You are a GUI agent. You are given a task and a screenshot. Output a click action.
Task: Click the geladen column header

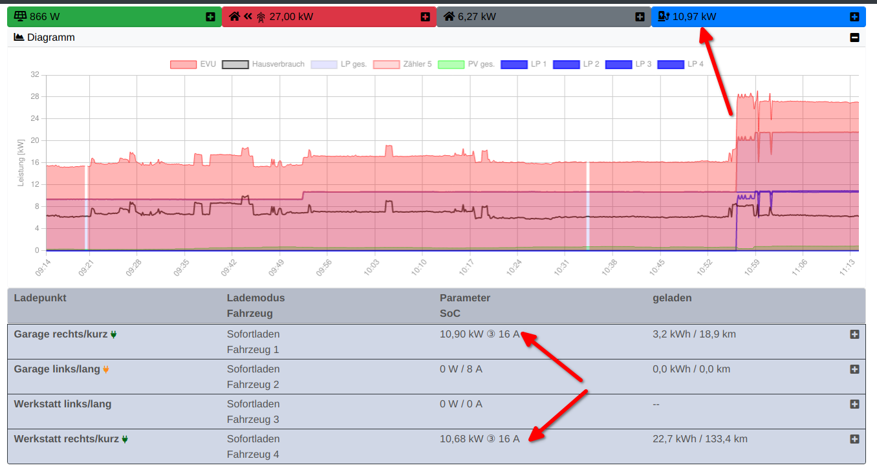coord(672,298)
